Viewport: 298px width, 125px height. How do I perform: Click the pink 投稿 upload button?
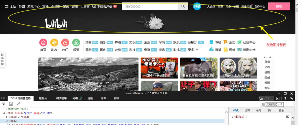pyautogui.click(x=279, y=6)
